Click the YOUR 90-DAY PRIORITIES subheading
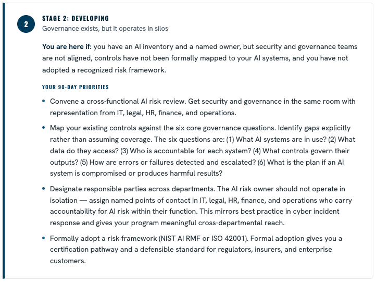This screenshot has width=376, height=282. click(76, 87)
